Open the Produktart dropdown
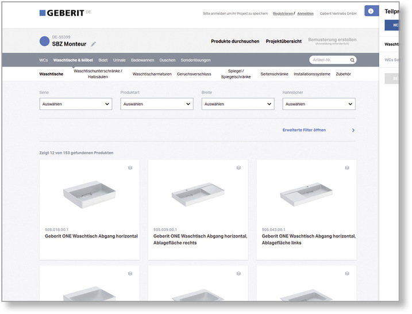Screen dimensions: 412x314 (156, 104)
